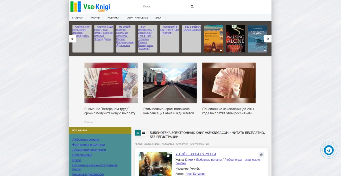Click the carousel right arrow
Screen dimensions: 341x176
[x=268, y=39]
